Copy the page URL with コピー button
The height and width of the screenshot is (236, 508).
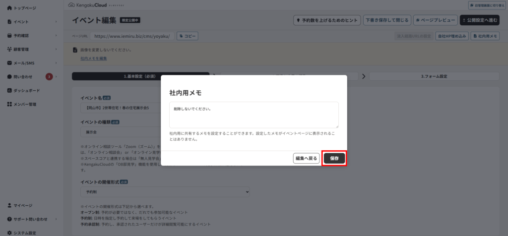[x=188, y=36]
